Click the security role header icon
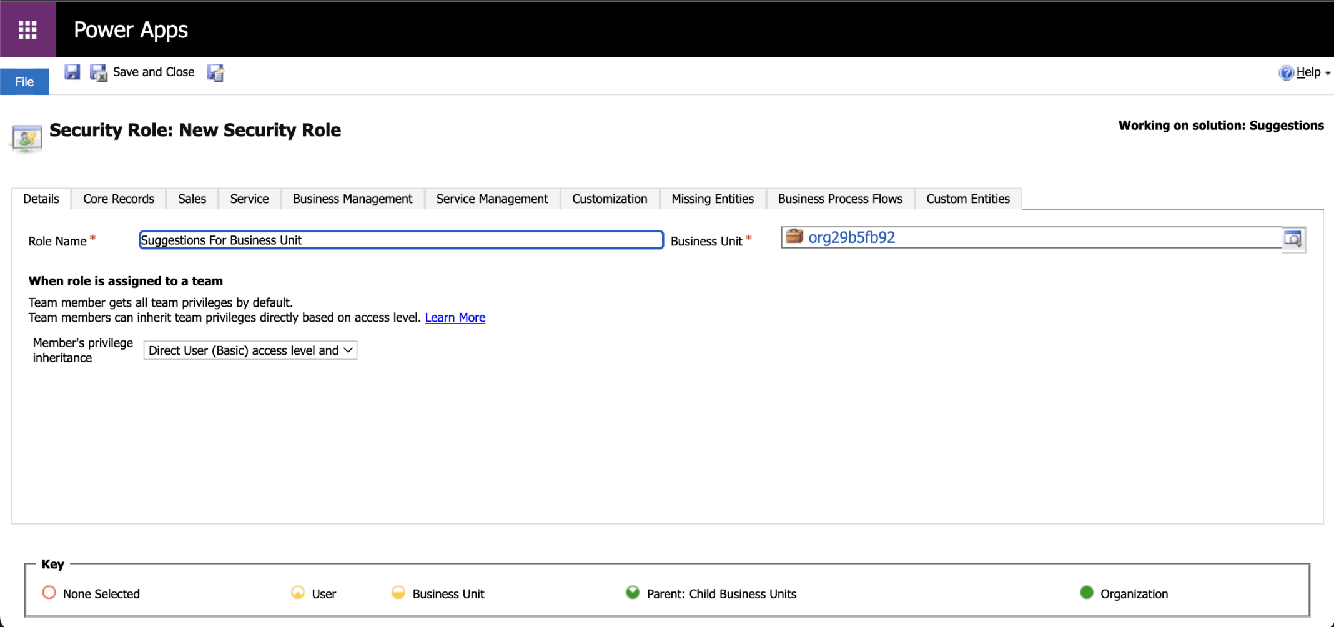Viewport: 1334px width, 627px height. point(27,137)
